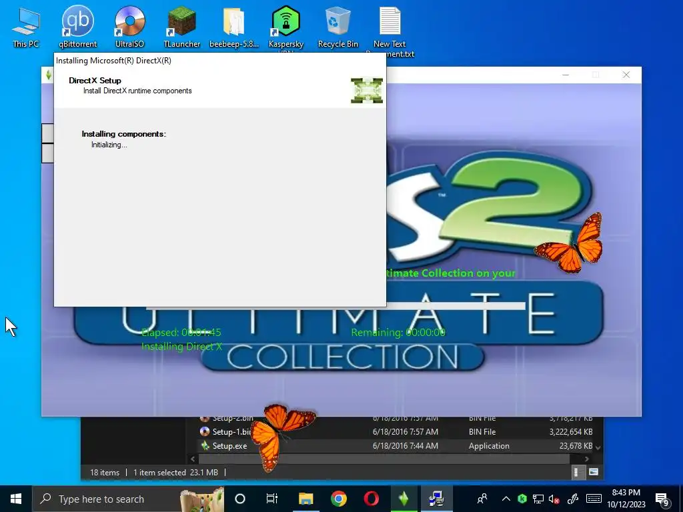Open the Recycle Bin icon
Image resolution: width=683 pixels, height=512 pixels.
tap(337, 27)
